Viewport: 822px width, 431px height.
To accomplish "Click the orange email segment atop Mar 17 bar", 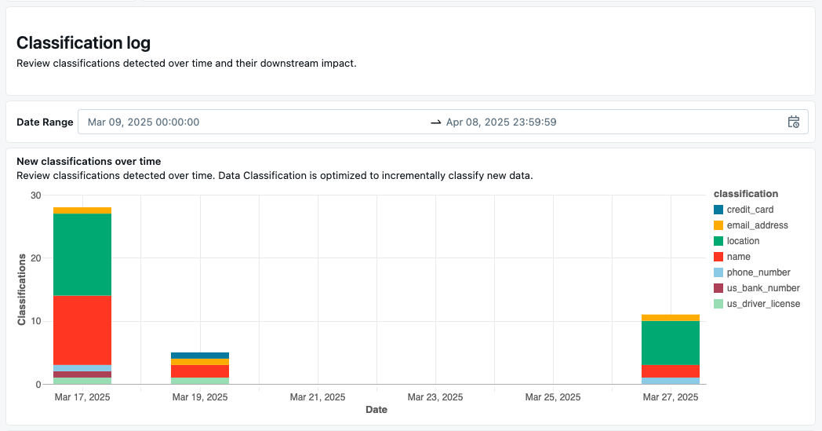I will pos(82,210).
